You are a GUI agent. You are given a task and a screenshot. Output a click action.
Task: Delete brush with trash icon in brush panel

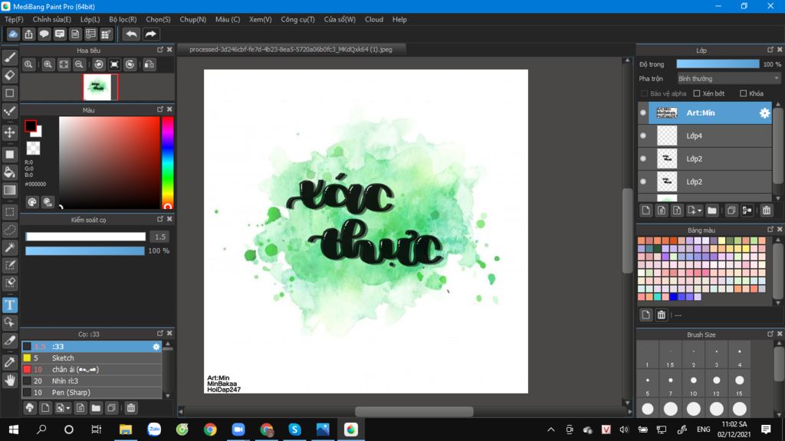(131, 408)
